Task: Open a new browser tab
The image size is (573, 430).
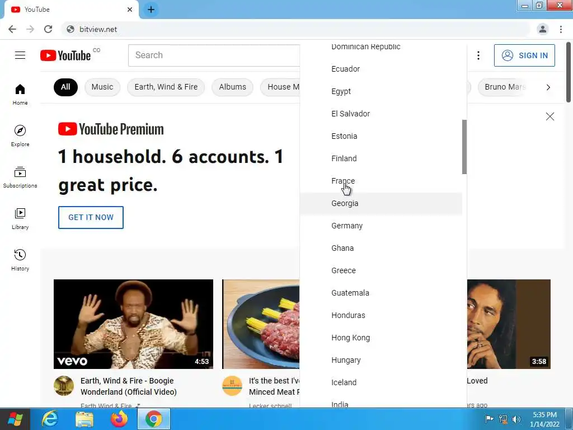Action: point(151,10)
